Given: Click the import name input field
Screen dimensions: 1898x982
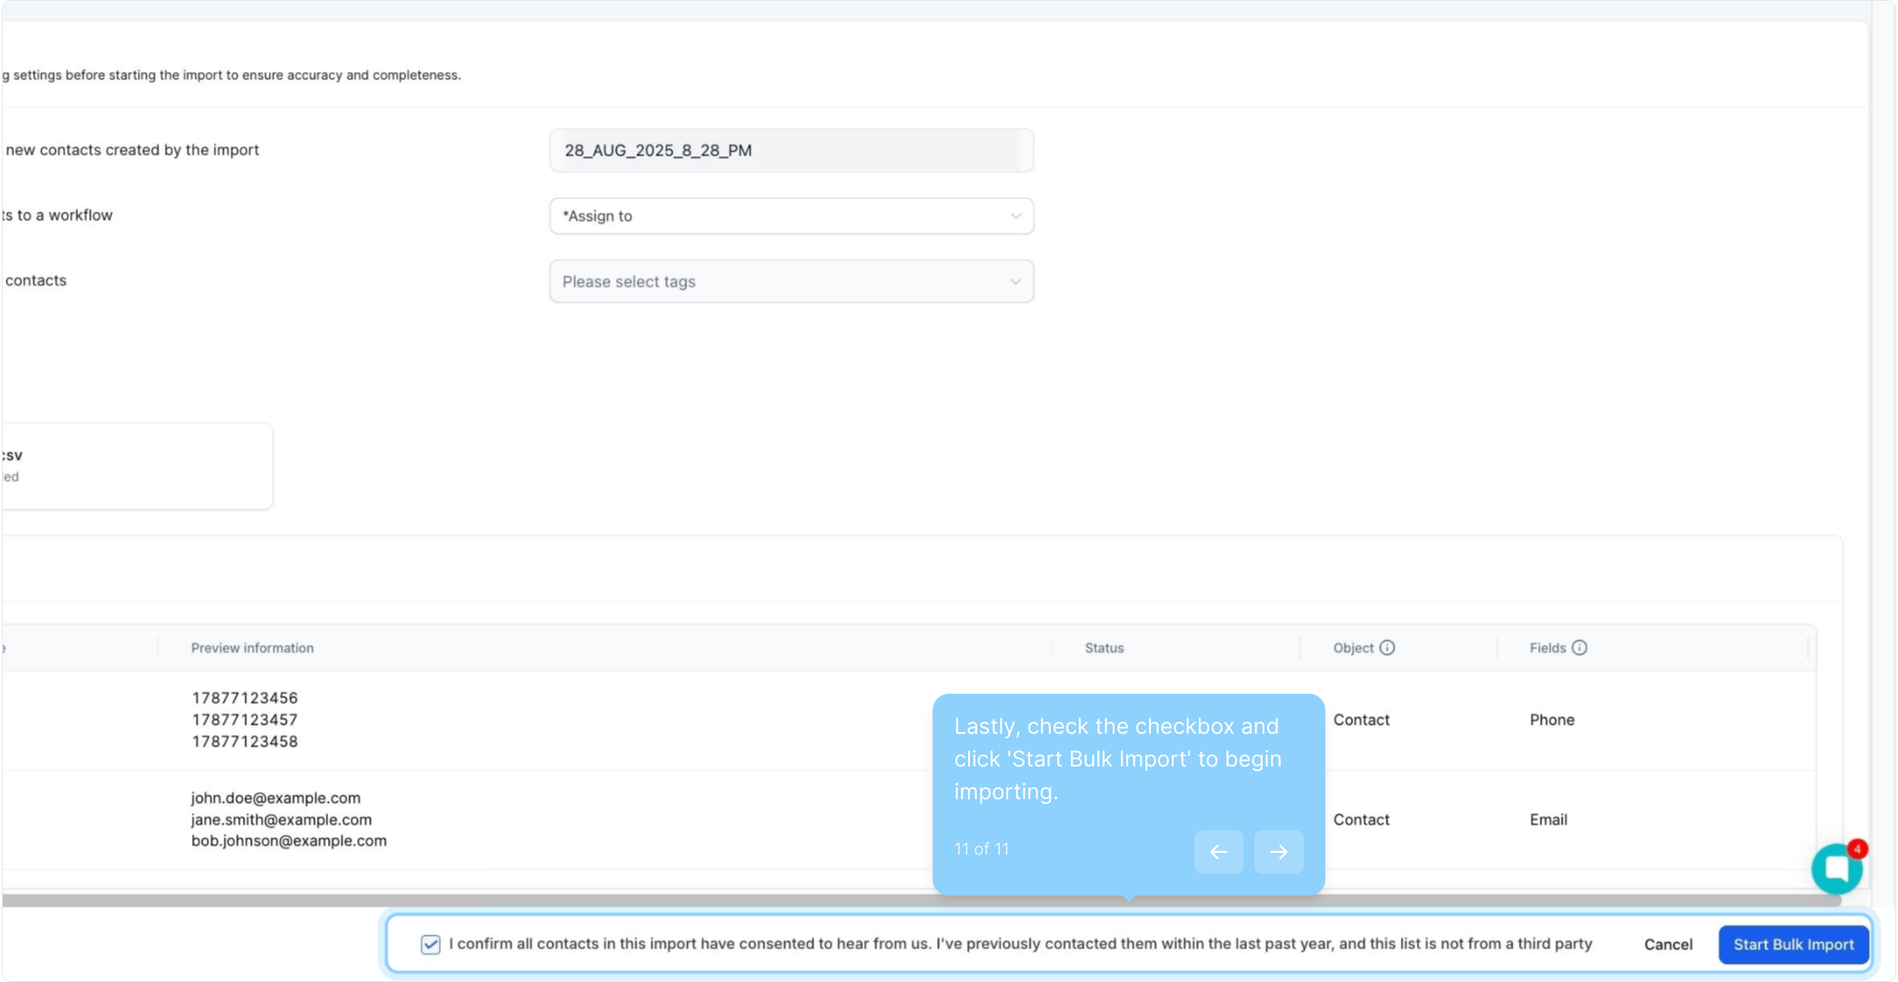Looking at the screenshot, I should [x=791, y=151].
